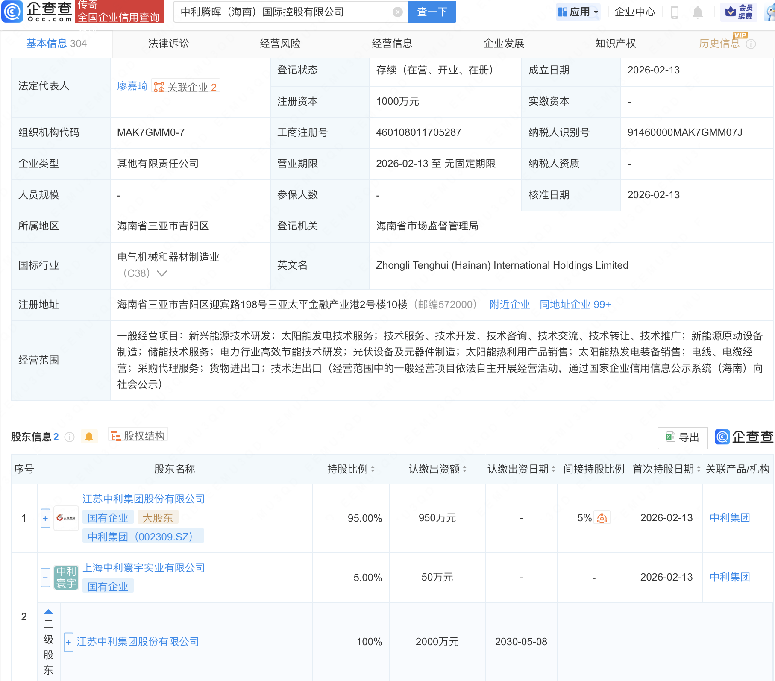Clear the search box using the X icon
The image size is (775, 681).
(398, 12)
